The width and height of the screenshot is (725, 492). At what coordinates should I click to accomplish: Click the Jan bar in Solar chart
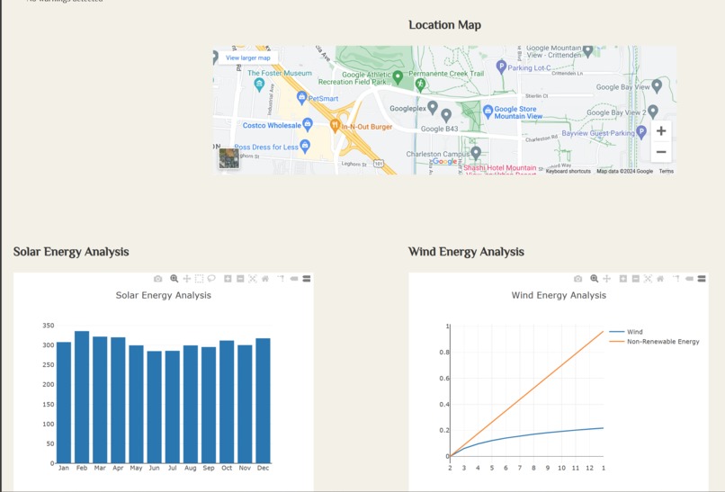click(x=64, y=402)
